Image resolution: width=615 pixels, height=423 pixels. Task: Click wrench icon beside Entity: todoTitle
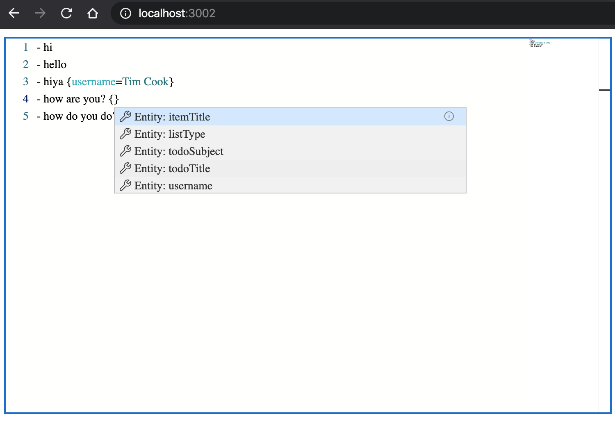click(125, 168)
